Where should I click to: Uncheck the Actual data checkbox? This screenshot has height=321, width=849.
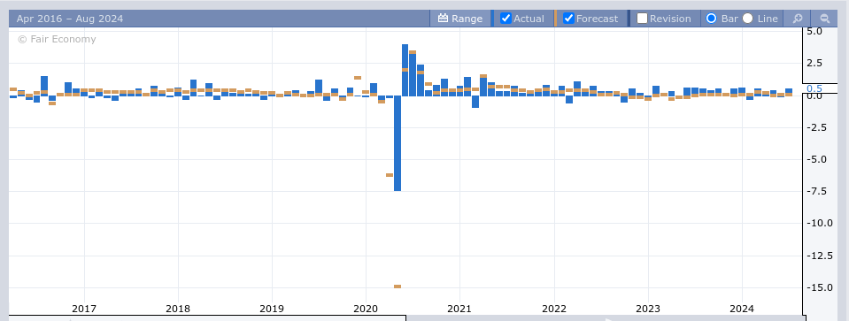click(x=506, y=19)
